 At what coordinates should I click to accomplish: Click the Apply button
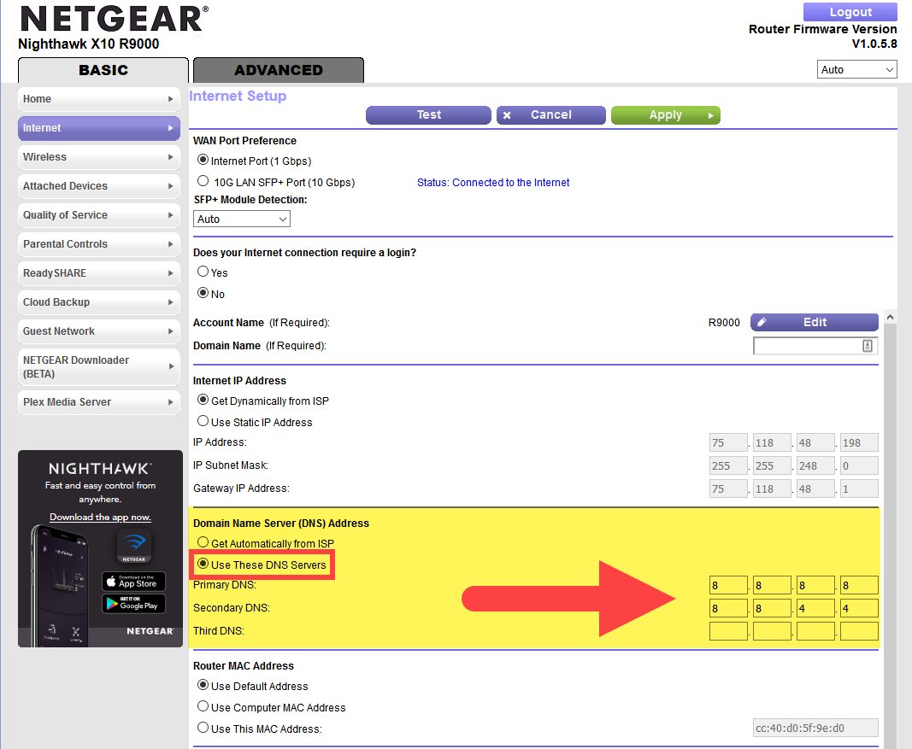[665, 115]
